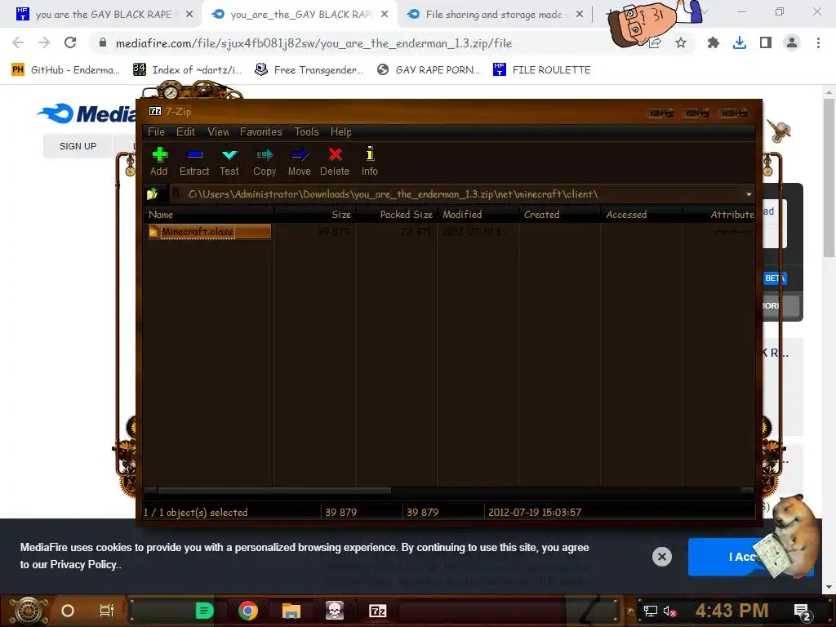Click the 7-Zip title bar app icon

point(155,111)
